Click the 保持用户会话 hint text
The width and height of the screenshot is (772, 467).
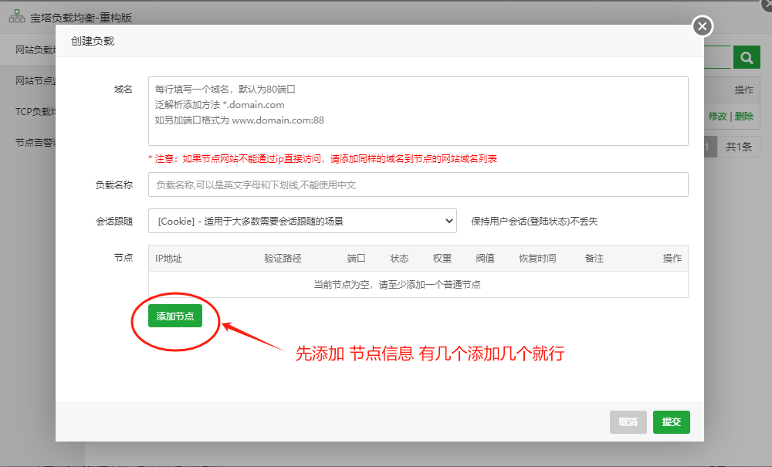coord(534,222)
